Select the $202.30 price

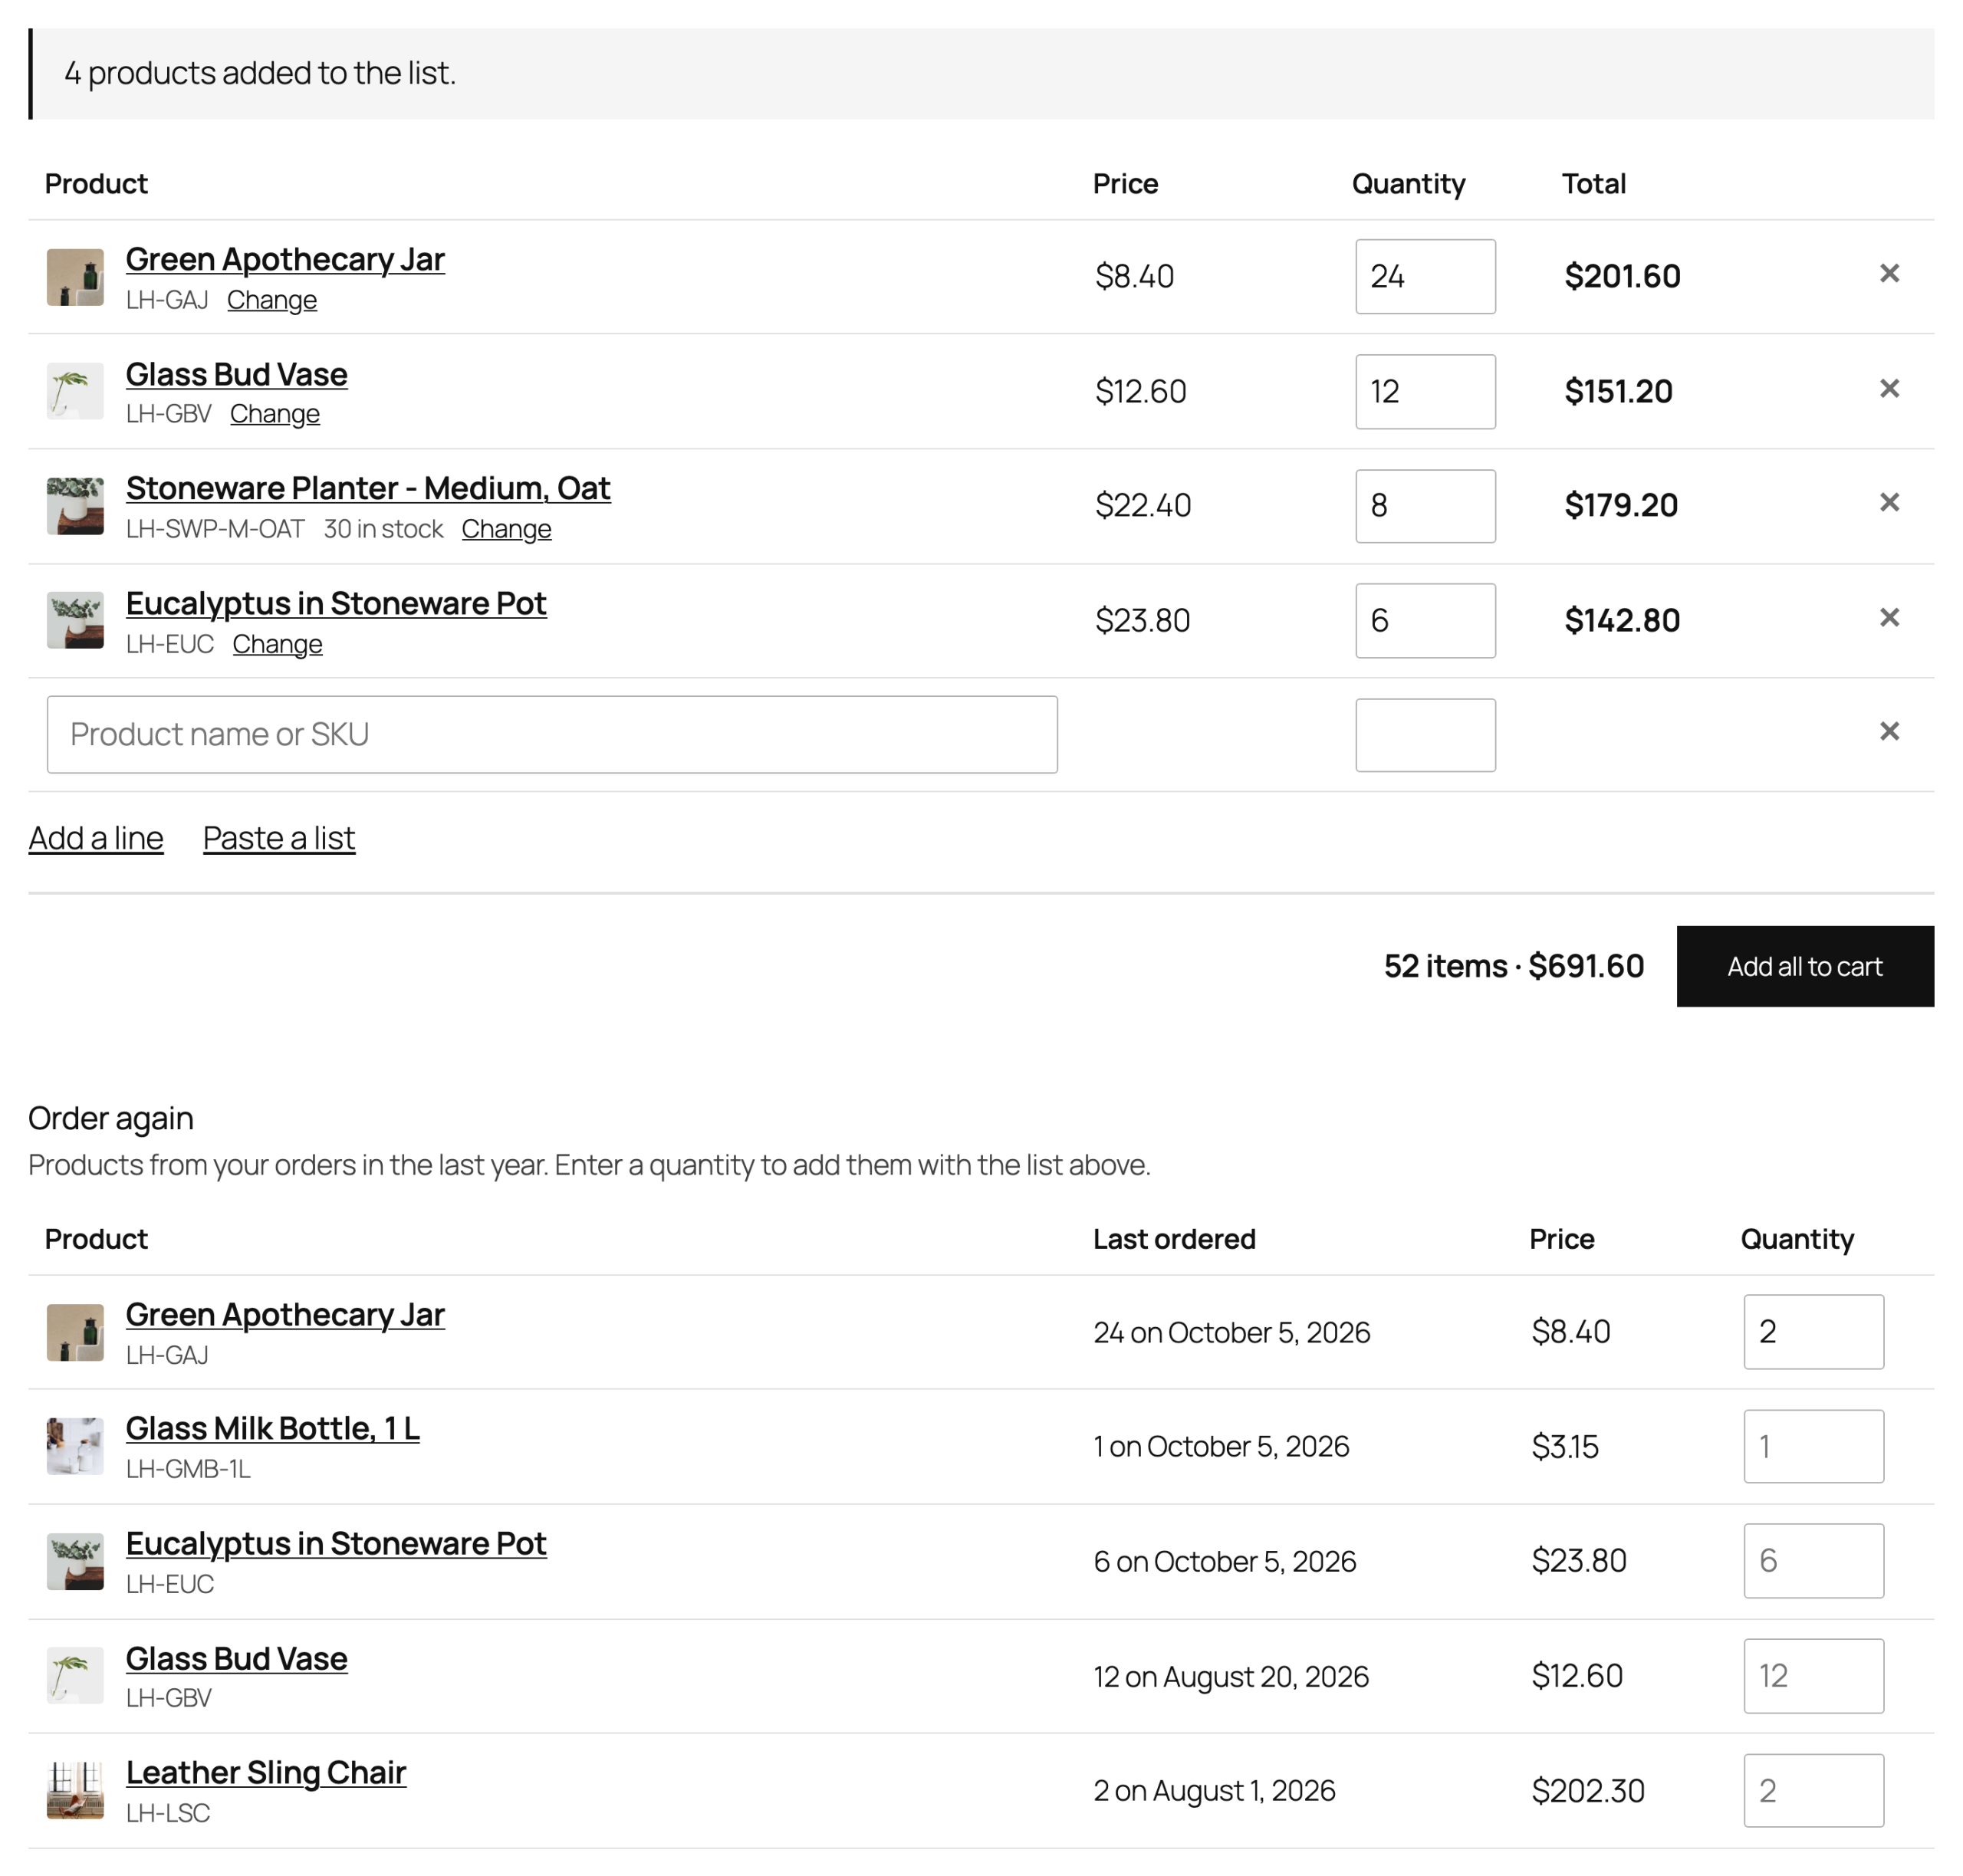1588,1790
